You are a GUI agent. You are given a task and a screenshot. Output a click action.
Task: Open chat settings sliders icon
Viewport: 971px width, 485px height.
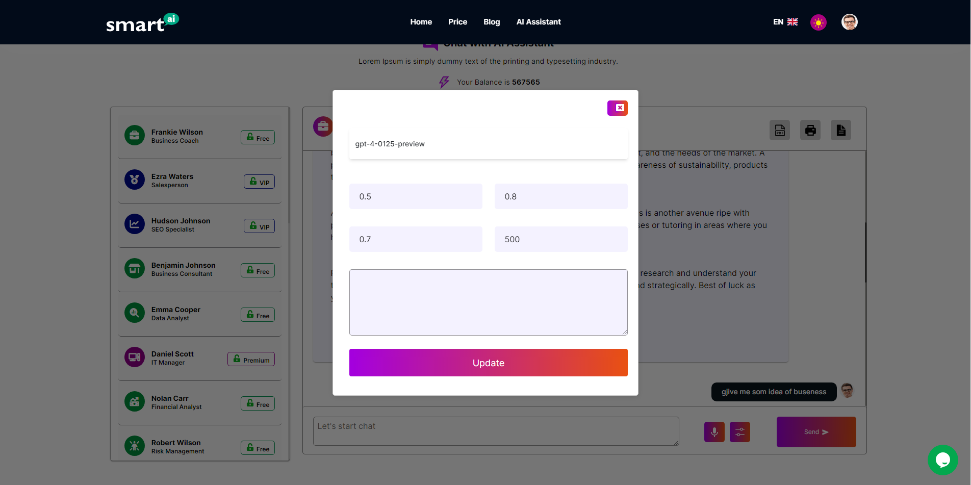pyautogui.click(x=739, y=432)
